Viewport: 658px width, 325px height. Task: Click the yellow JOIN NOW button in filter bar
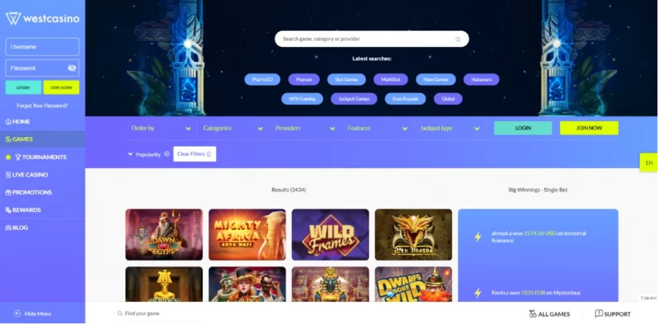point(589,128)
